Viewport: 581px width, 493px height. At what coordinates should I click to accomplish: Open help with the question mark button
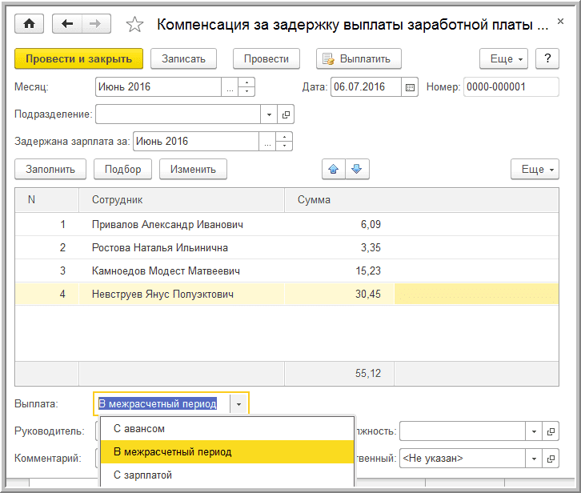(547, 58)
